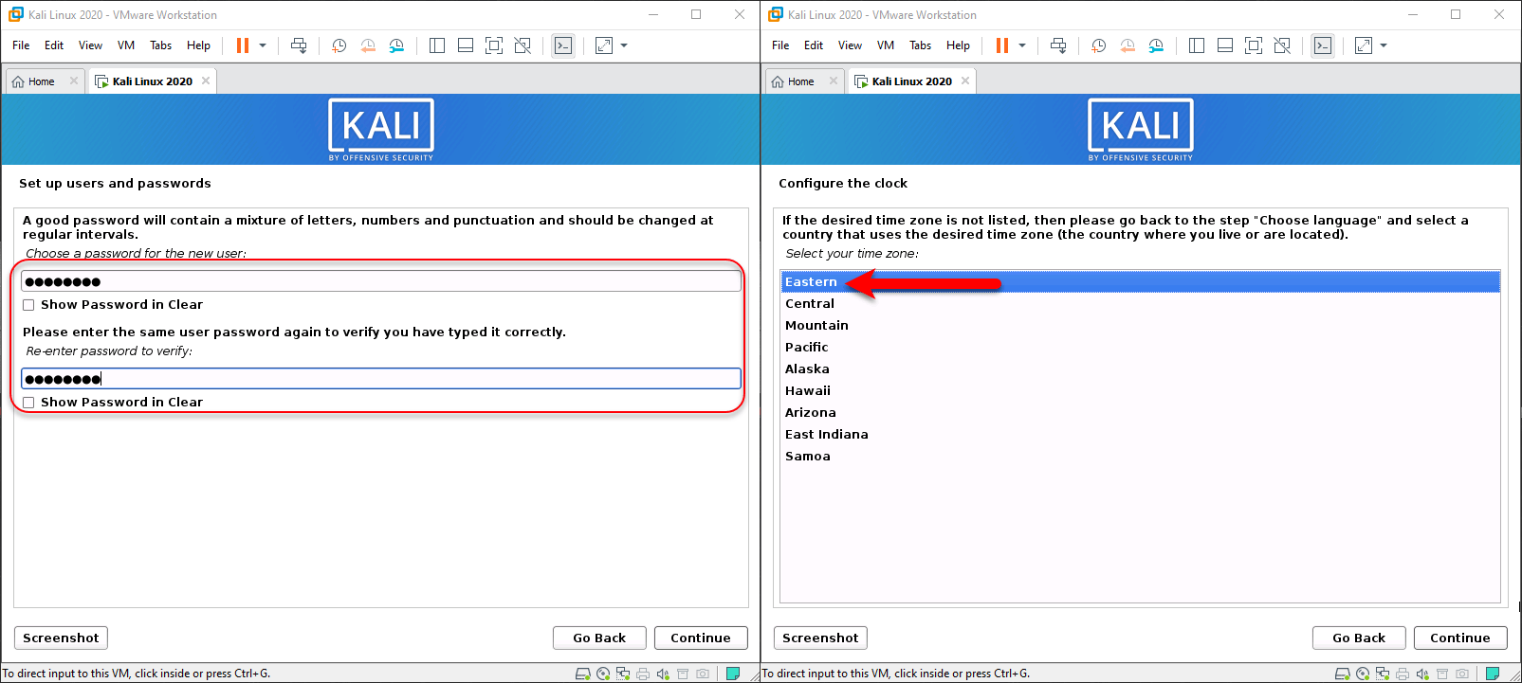Toggle thumbnail bar in the right window toolbar

click(1225, 45)
